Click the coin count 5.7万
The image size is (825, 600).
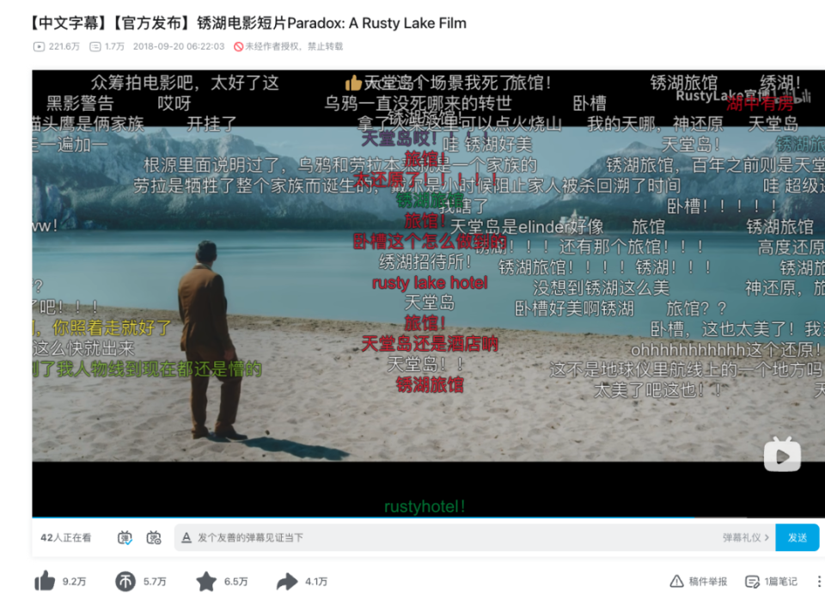pos(155,581)
